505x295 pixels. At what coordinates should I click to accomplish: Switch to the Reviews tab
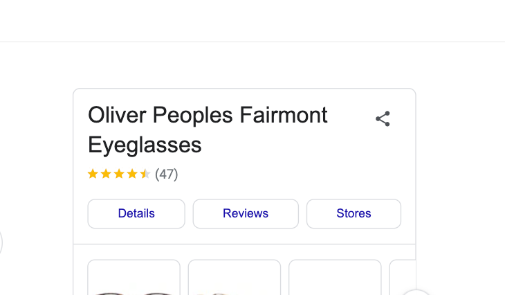(246, 213)
